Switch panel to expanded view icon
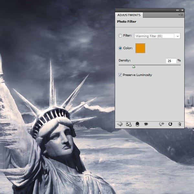Viewport: 194px width, 194px height. 128,124
